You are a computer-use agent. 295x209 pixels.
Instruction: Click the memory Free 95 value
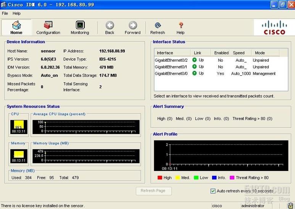pos(52,178)
